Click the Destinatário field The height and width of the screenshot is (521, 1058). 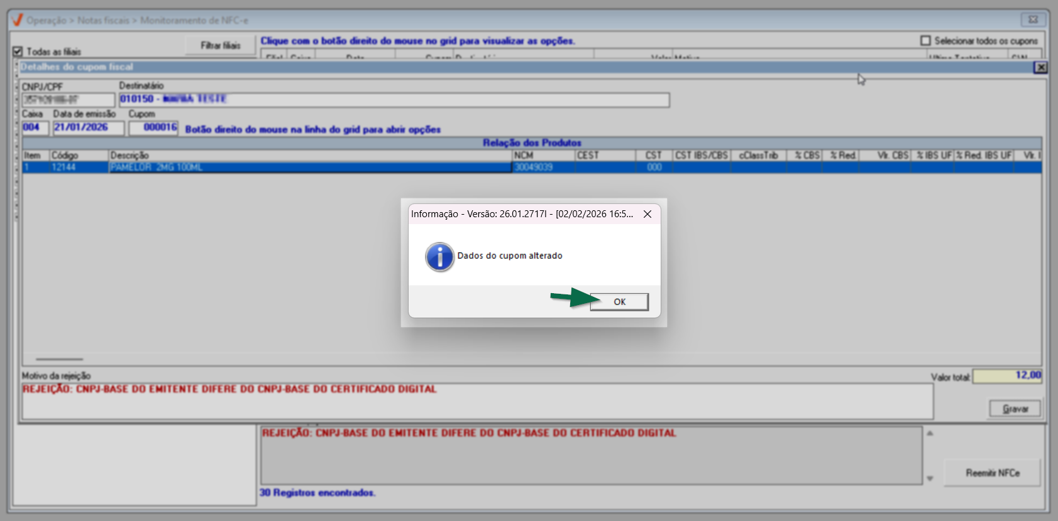(394, 100)
